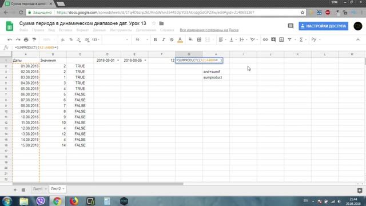Click the blue share settings button

tap(323, 26)
